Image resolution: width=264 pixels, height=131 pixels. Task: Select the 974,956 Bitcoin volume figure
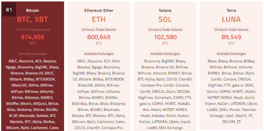32,37
